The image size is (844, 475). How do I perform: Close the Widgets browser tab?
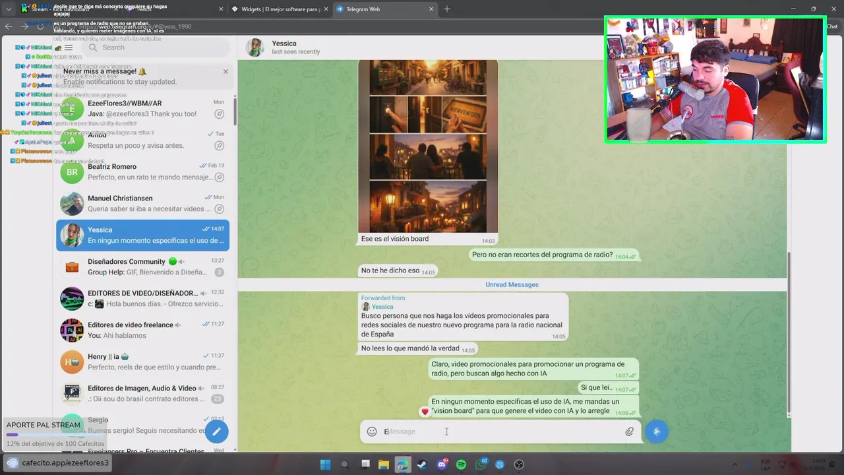(x=326, y=9)
